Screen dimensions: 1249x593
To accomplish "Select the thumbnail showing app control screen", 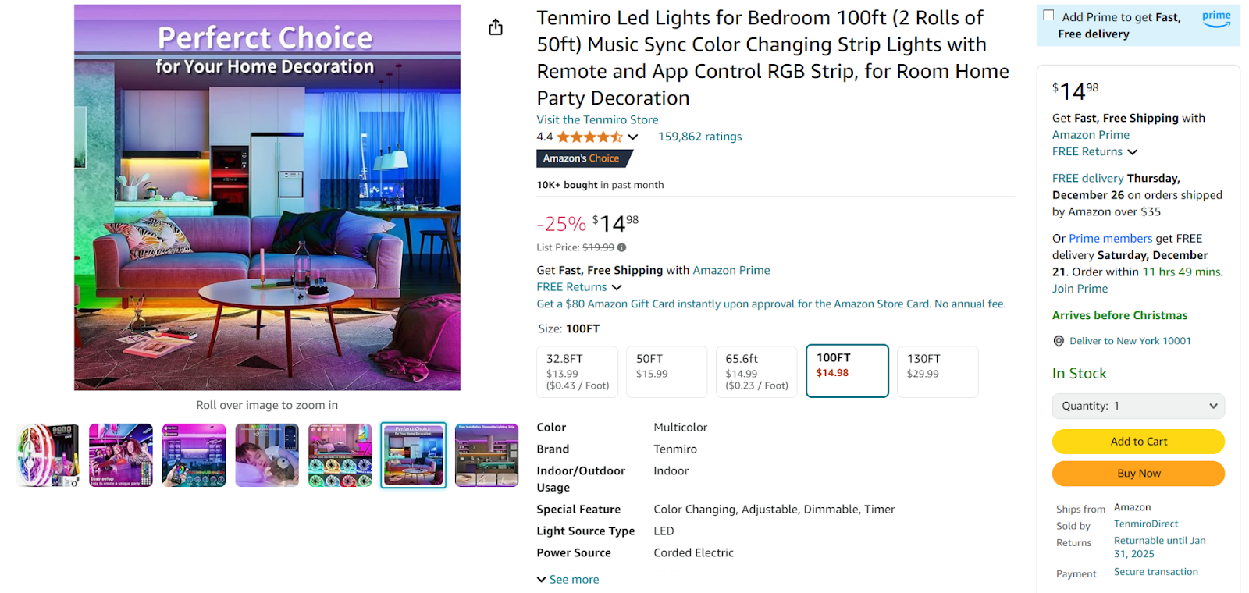I will click(x=194, y=455).
